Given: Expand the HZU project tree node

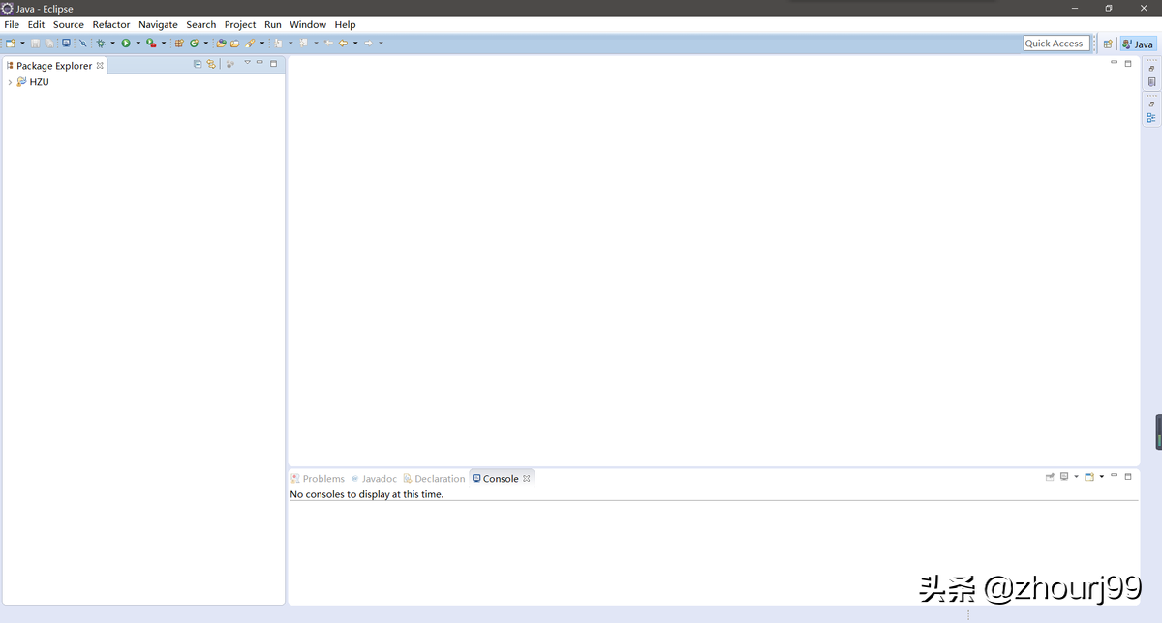Looking at the screenshot, I should tap(10, 82).
